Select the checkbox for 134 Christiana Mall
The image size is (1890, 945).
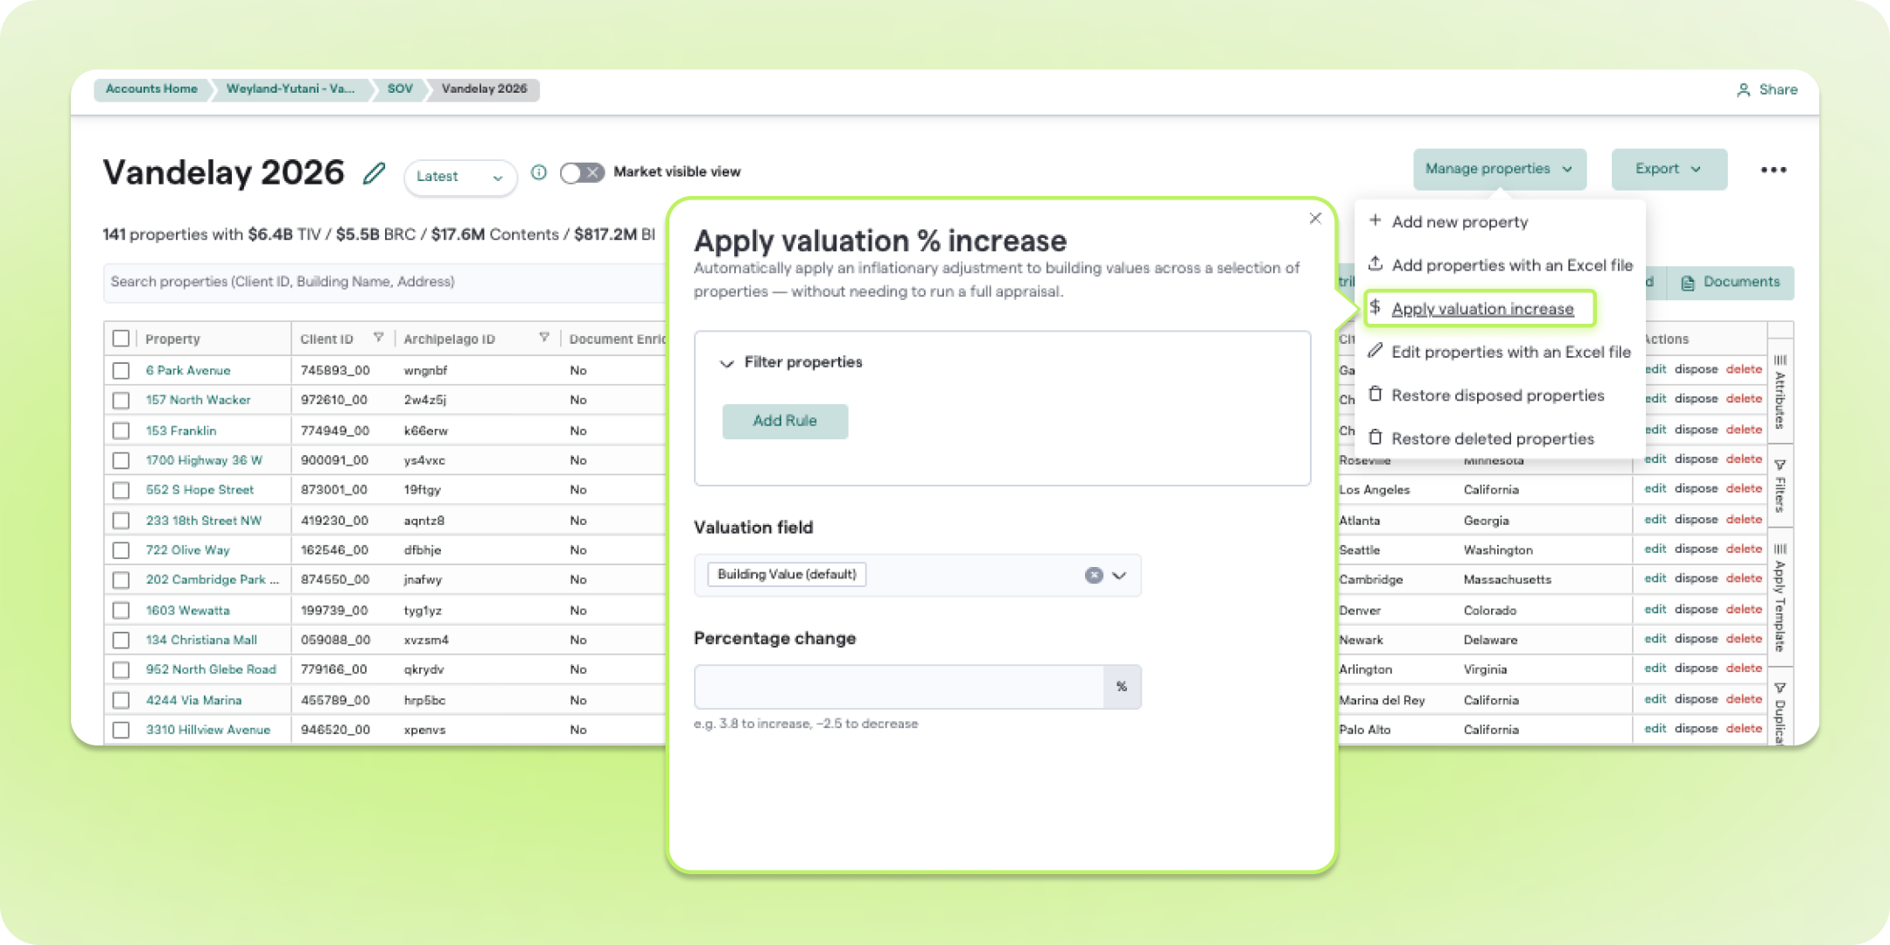pos(121,640)
